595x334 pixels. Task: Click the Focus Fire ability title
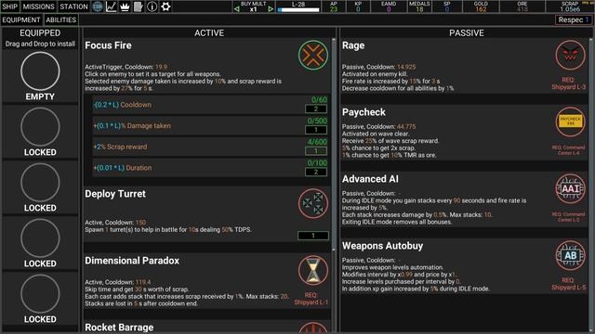click(108, 45)
